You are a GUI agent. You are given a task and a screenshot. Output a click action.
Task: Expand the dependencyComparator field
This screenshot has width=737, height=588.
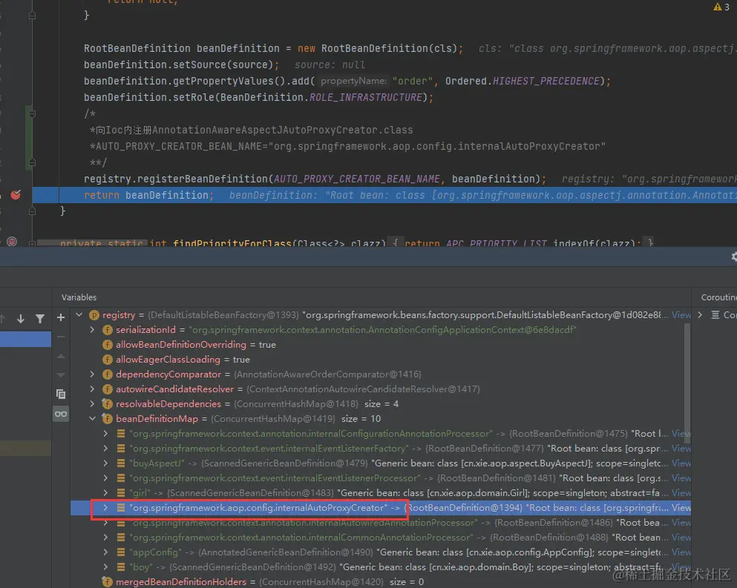click(92, 374)
